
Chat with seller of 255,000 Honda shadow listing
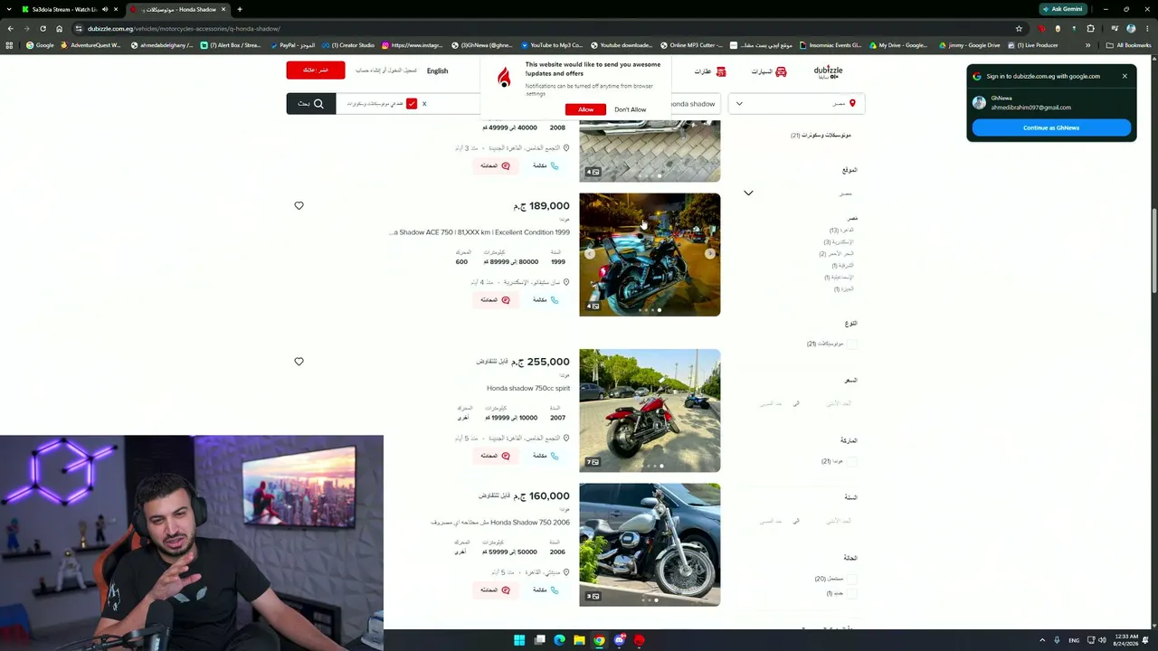495,456
